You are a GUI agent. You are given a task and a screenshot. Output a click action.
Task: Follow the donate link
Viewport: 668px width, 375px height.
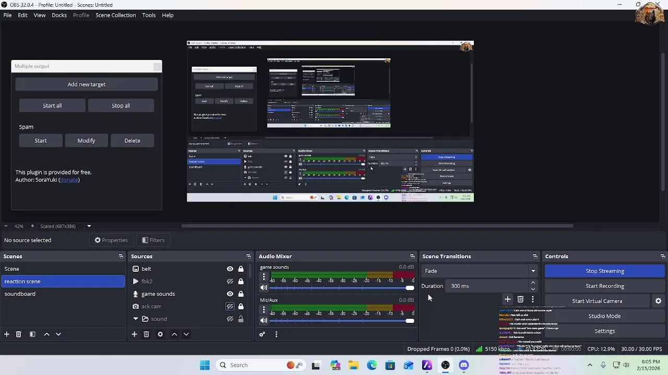click(x=69, y=180)
